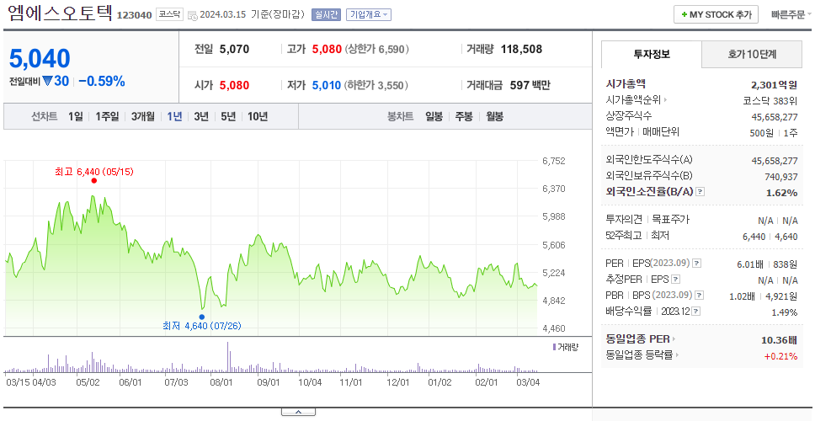Add stock with MY STOCK 추가 button

[x=716, y=14]
